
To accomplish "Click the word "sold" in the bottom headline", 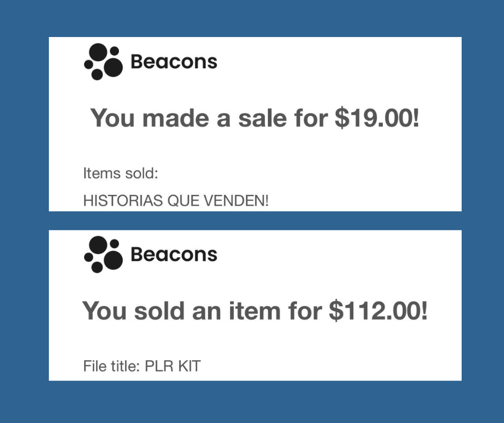I will coord(158,311).
